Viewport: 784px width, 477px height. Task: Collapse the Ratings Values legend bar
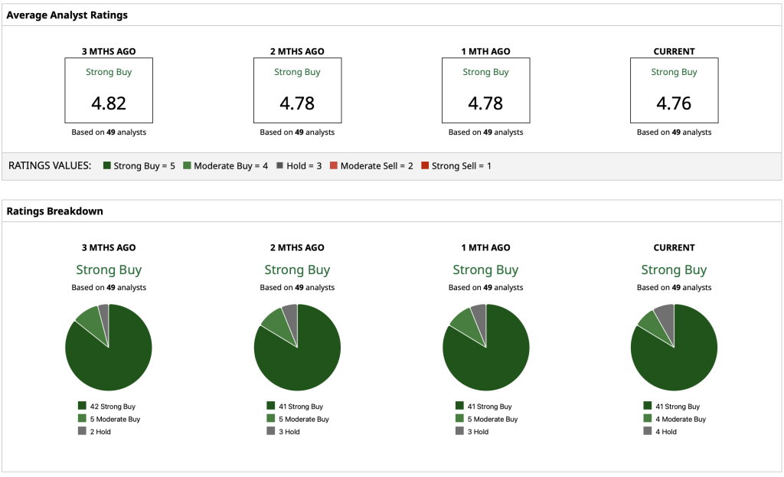click(x=51, y=165)
